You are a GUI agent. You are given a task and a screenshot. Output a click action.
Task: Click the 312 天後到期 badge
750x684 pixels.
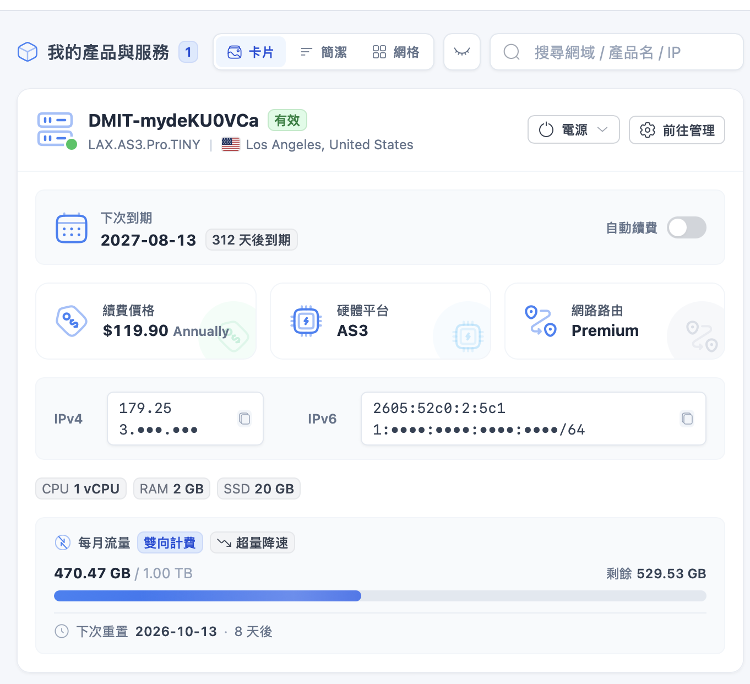coord(251,240)
